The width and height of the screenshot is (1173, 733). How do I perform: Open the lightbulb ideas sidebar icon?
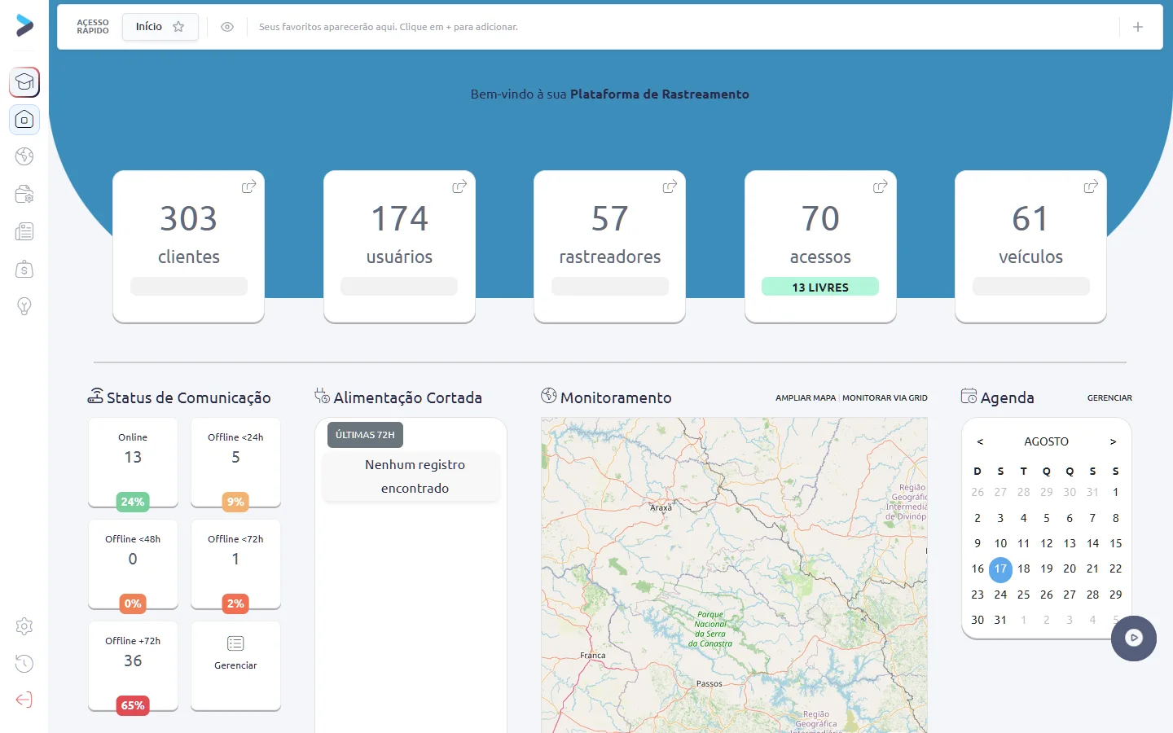(24, 306)
